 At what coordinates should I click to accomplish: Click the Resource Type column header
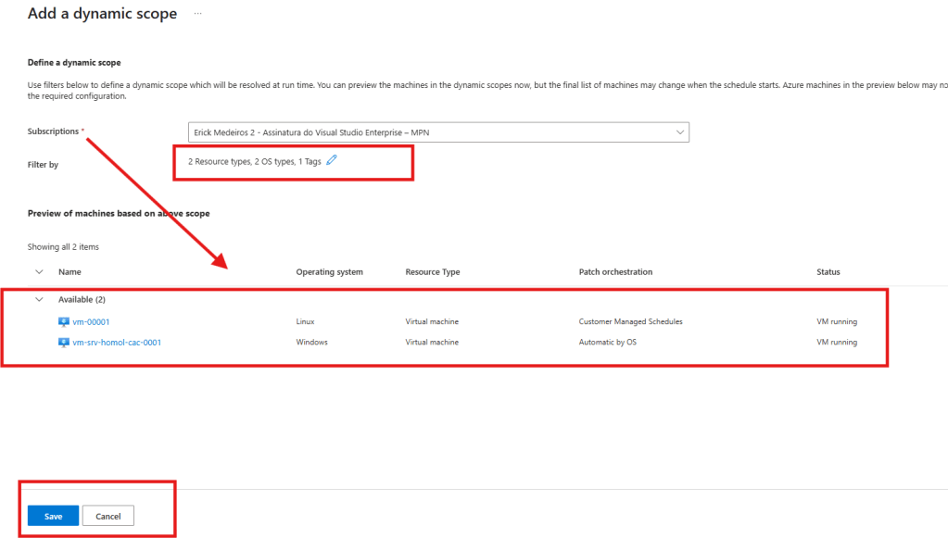pyautogui.click(x=432, y=272)
